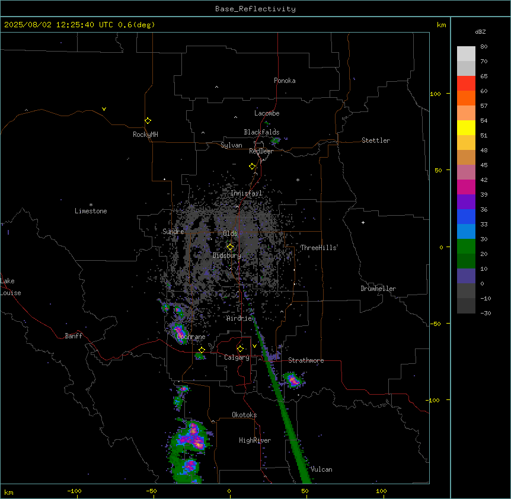Click the Ponoka label
The width and height of the screenshot is (511, 499).
(x=285, y=81)
